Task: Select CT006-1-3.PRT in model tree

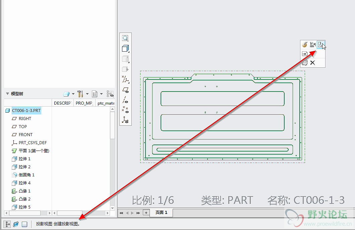Action: click(26, 110)
